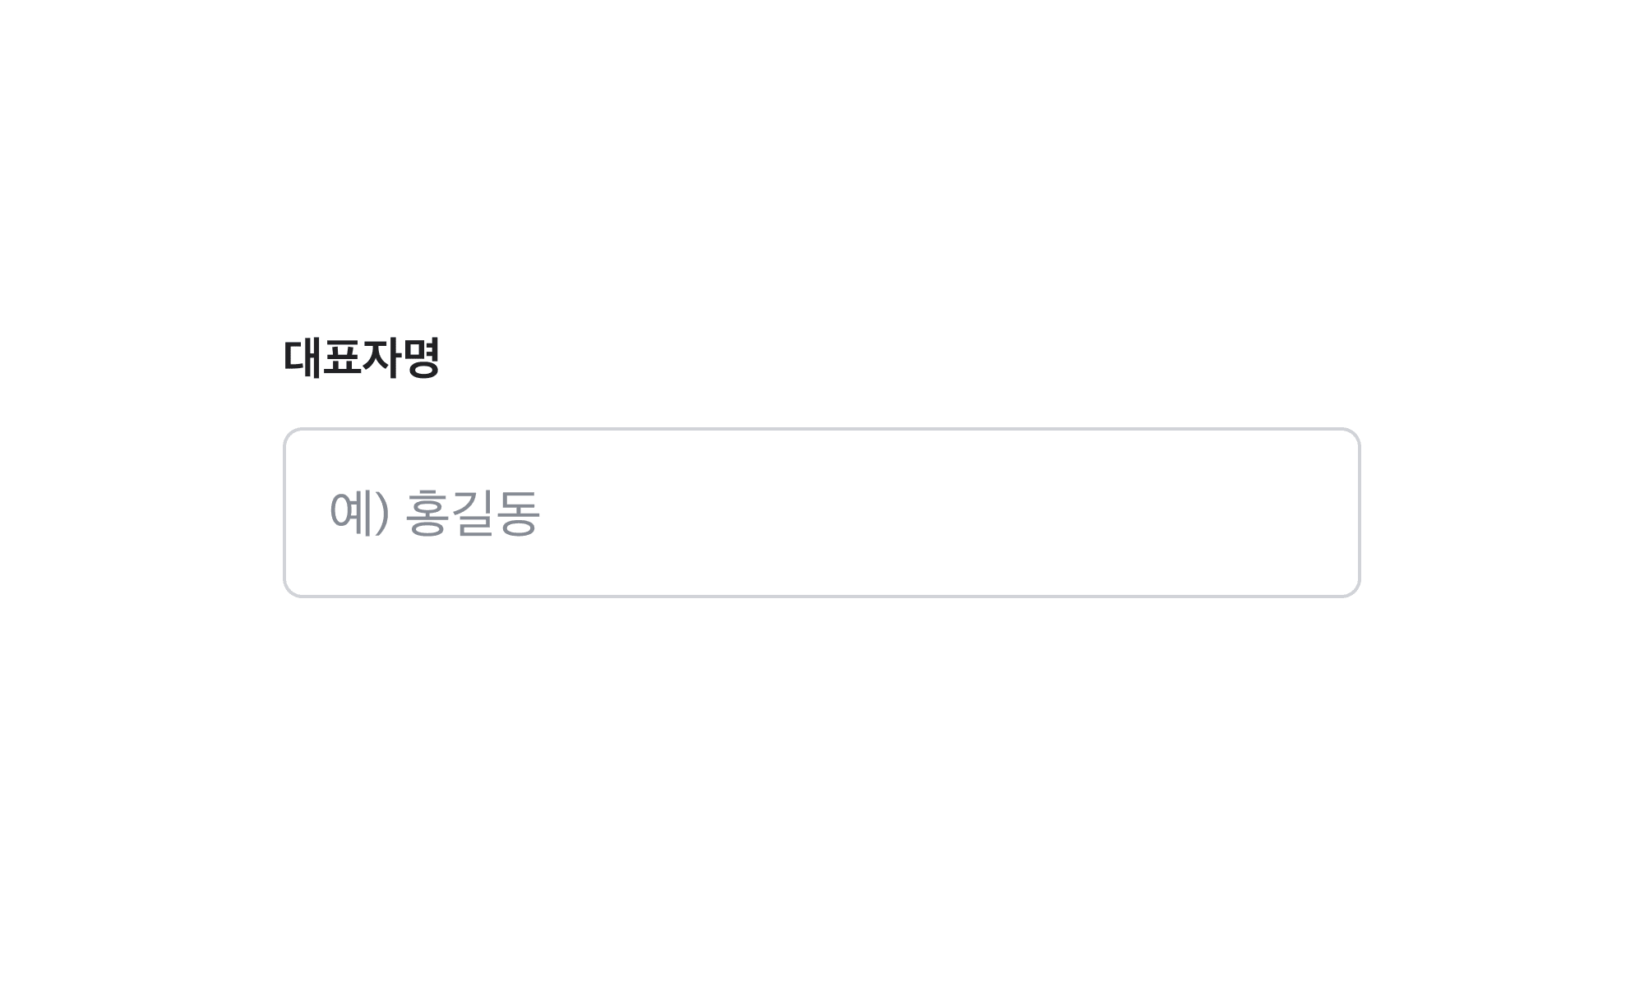Select the empty 대표자명 entry box
The height and width of the screenshot is (986, 1644).
[x=822, y=513]
